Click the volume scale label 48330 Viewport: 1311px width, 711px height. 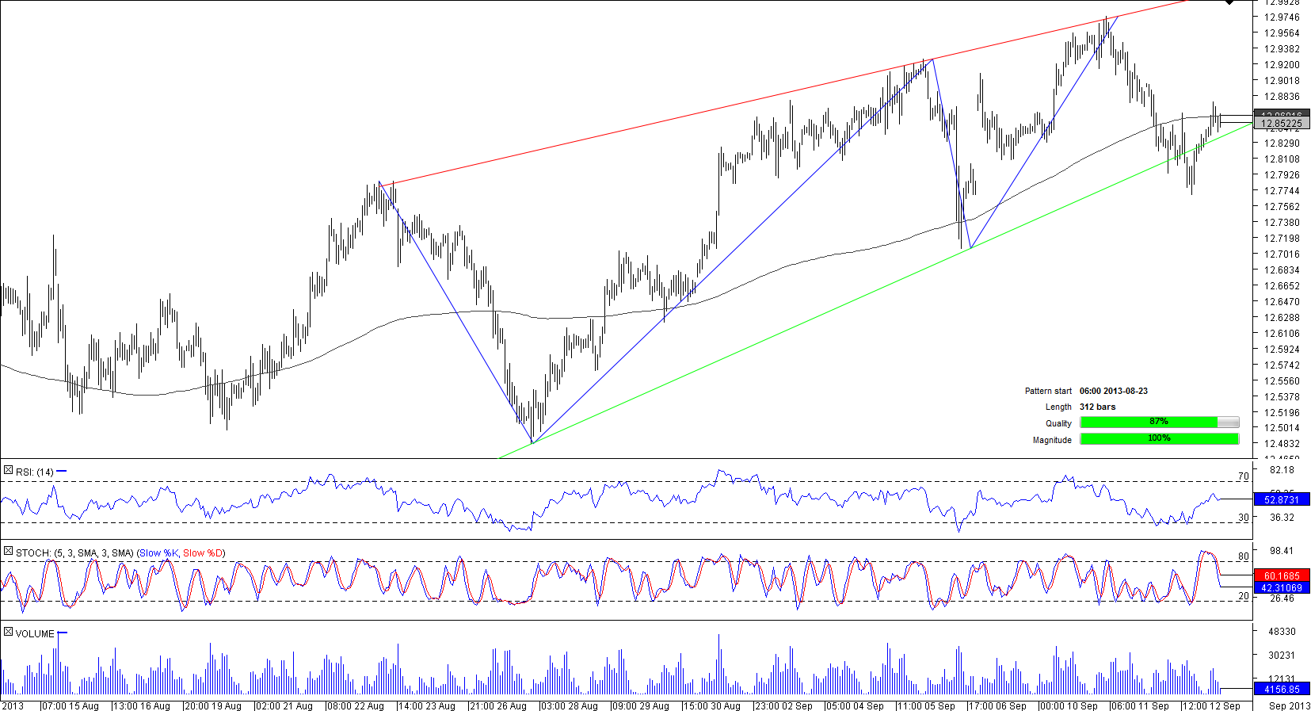click(1282, 631)
